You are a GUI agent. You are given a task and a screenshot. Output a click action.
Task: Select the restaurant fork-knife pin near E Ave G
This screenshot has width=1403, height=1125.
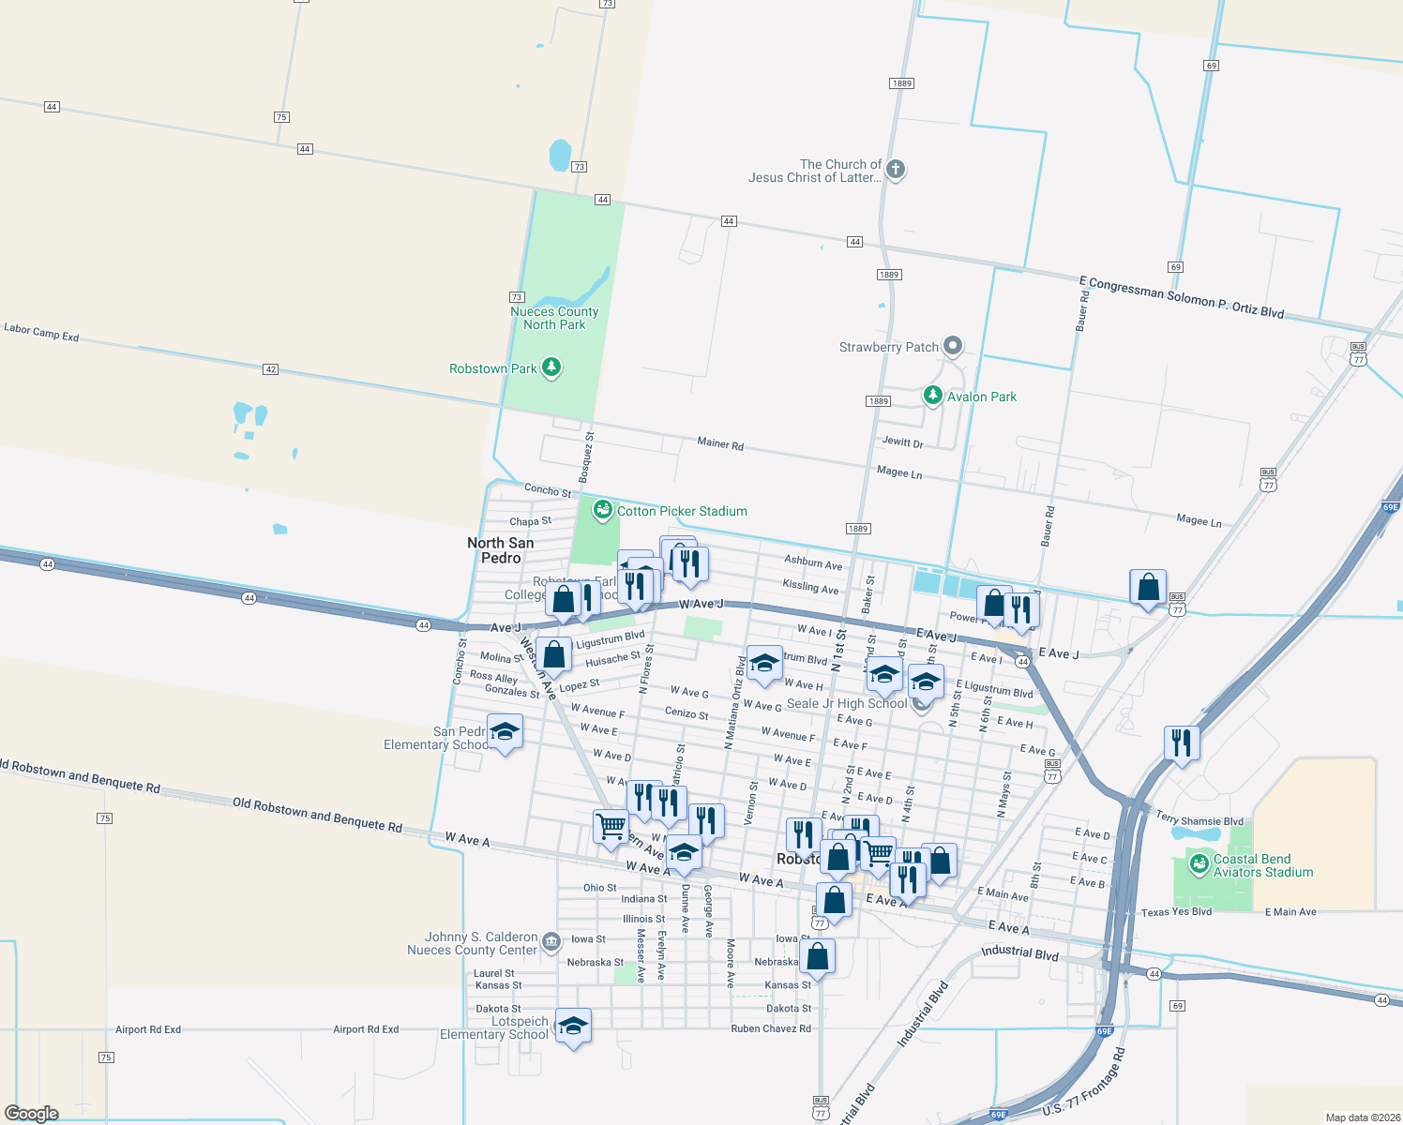click(x=1183, y=741)
